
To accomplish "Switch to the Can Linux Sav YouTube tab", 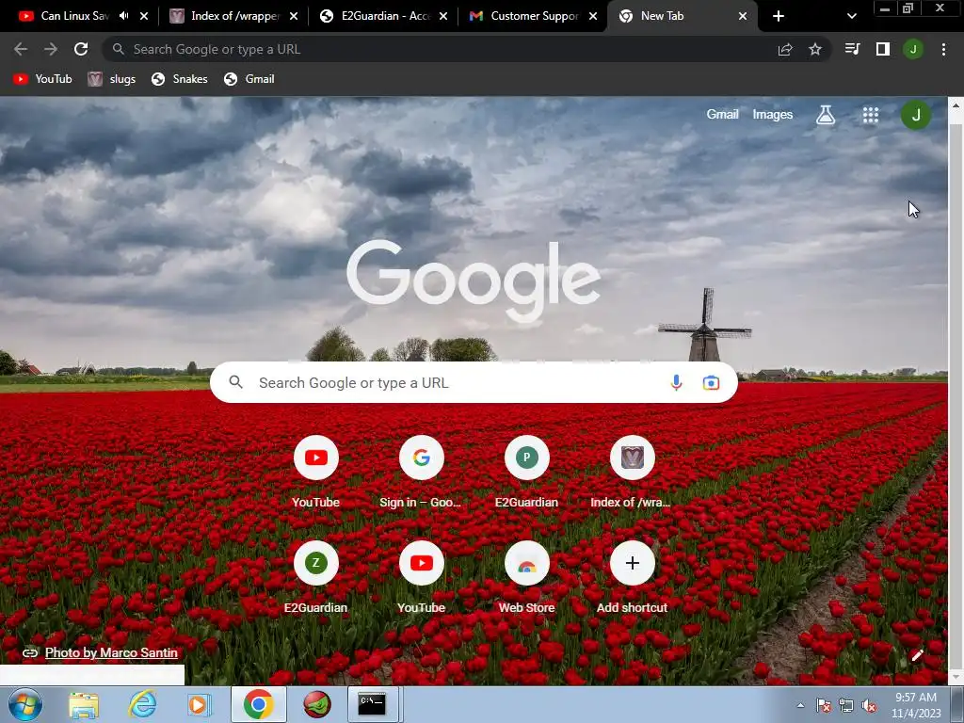I will [x=72, y=16].
